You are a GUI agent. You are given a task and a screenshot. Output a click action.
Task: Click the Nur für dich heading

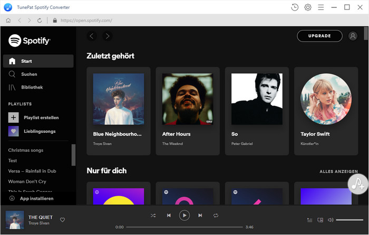click(x=106, y=171)
